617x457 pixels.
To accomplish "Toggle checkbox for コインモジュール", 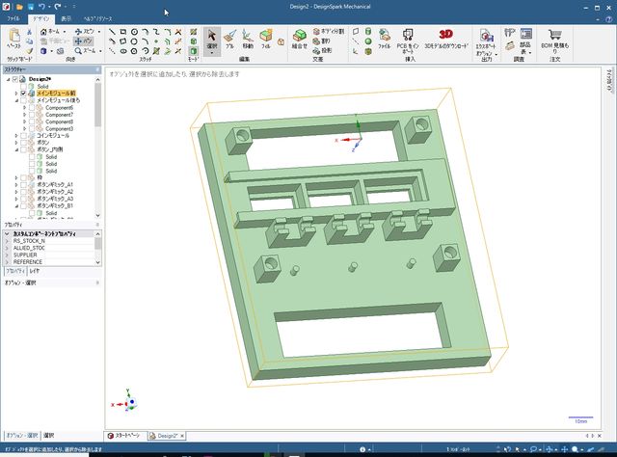I will click(23, 135).
